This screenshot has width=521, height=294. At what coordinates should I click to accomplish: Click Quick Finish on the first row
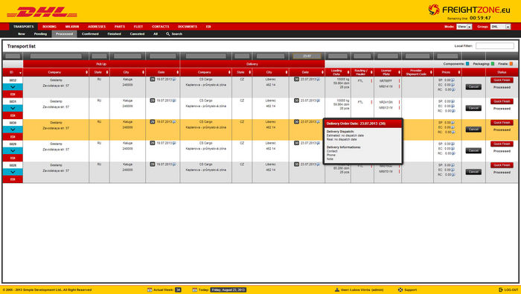pos(502,80)
